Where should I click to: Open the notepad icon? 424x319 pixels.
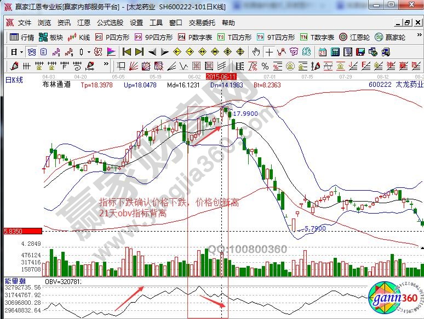[x=348, y=52]
